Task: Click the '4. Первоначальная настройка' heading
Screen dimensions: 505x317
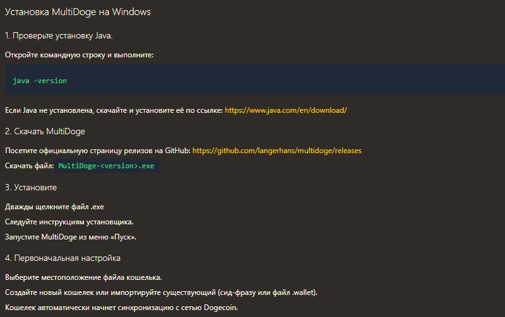Action: [62, 258]
